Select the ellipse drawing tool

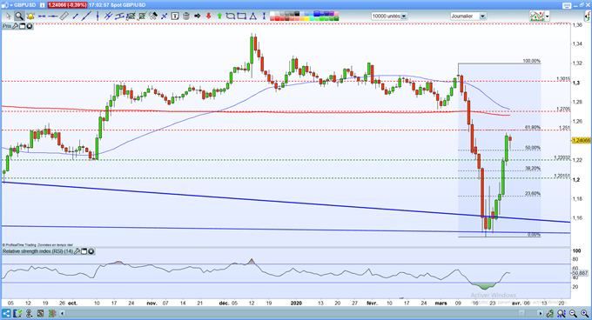pyautogui.click(x=231, y=17)
